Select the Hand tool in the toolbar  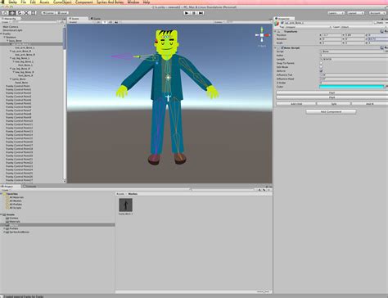coord(5,13)
